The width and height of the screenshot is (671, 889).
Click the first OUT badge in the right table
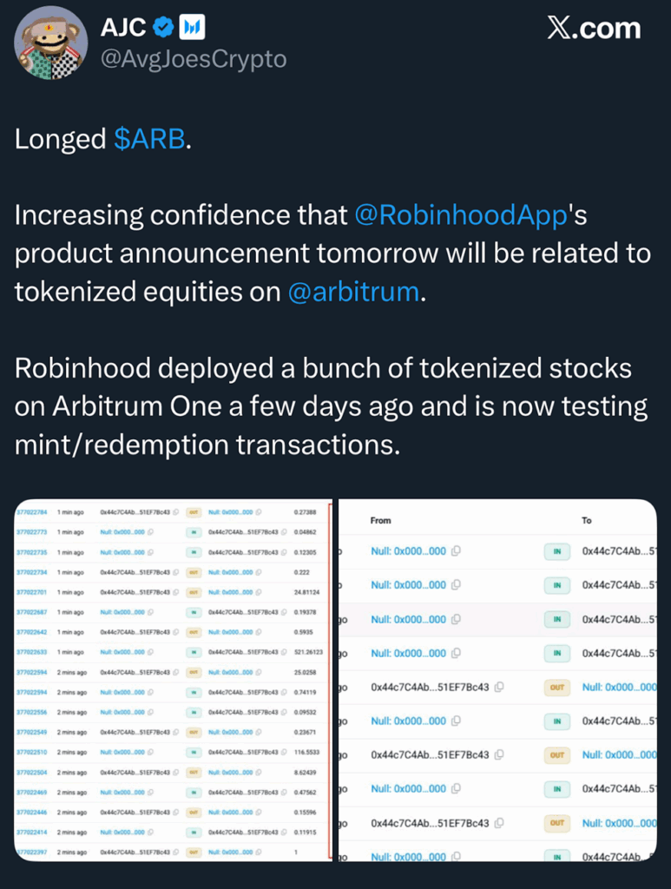coord(556,688)
